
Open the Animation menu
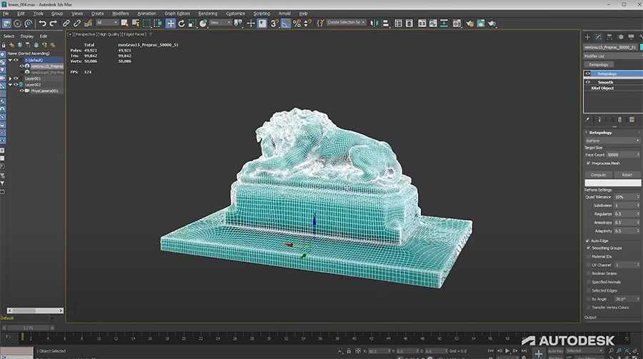[146, 14]
